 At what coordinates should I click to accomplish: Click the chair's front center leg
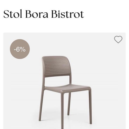[62, 110]
